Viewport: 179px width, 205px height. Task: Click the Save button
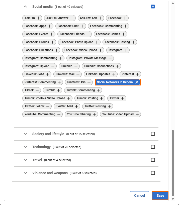160,196
